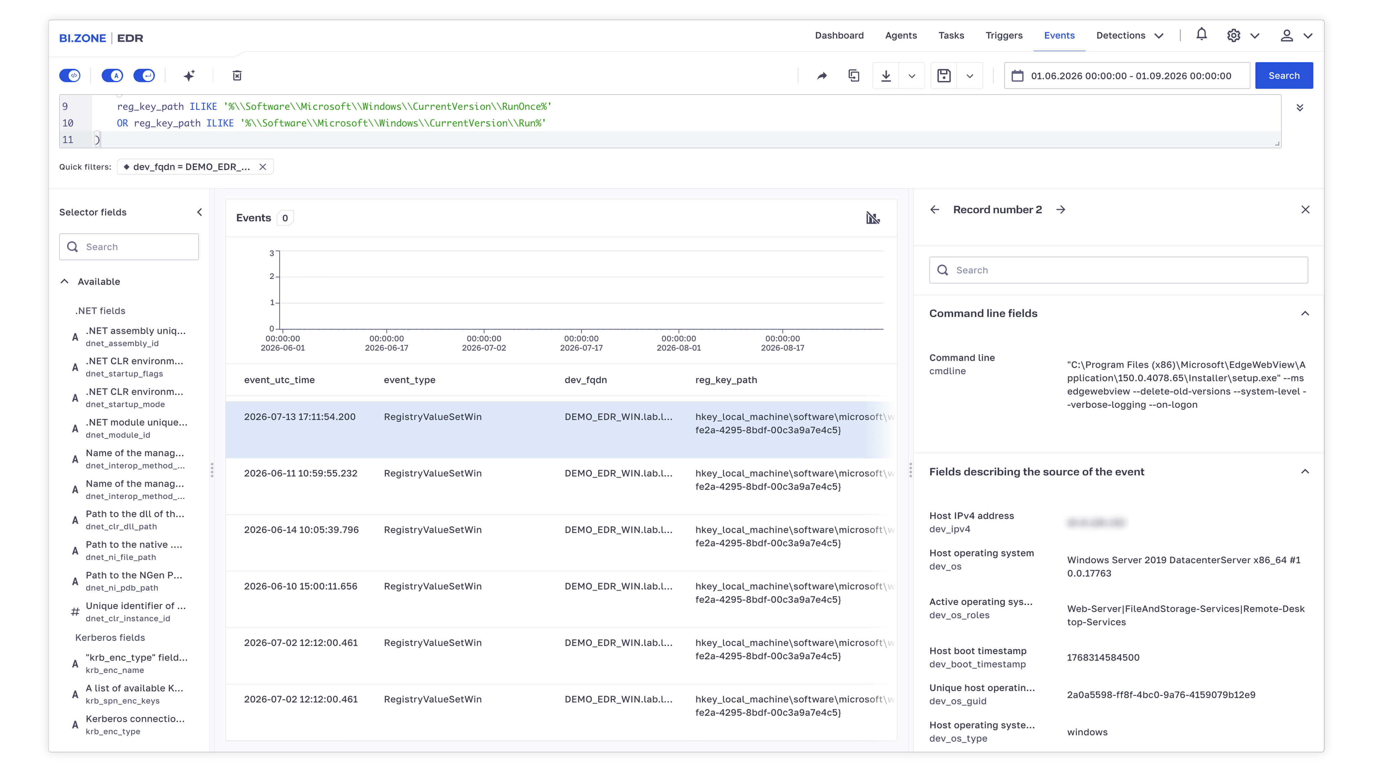Screen dimensions: 1373x772
Task: Toggle the autocomplete 'A' switch
Action: pos(112,75)
